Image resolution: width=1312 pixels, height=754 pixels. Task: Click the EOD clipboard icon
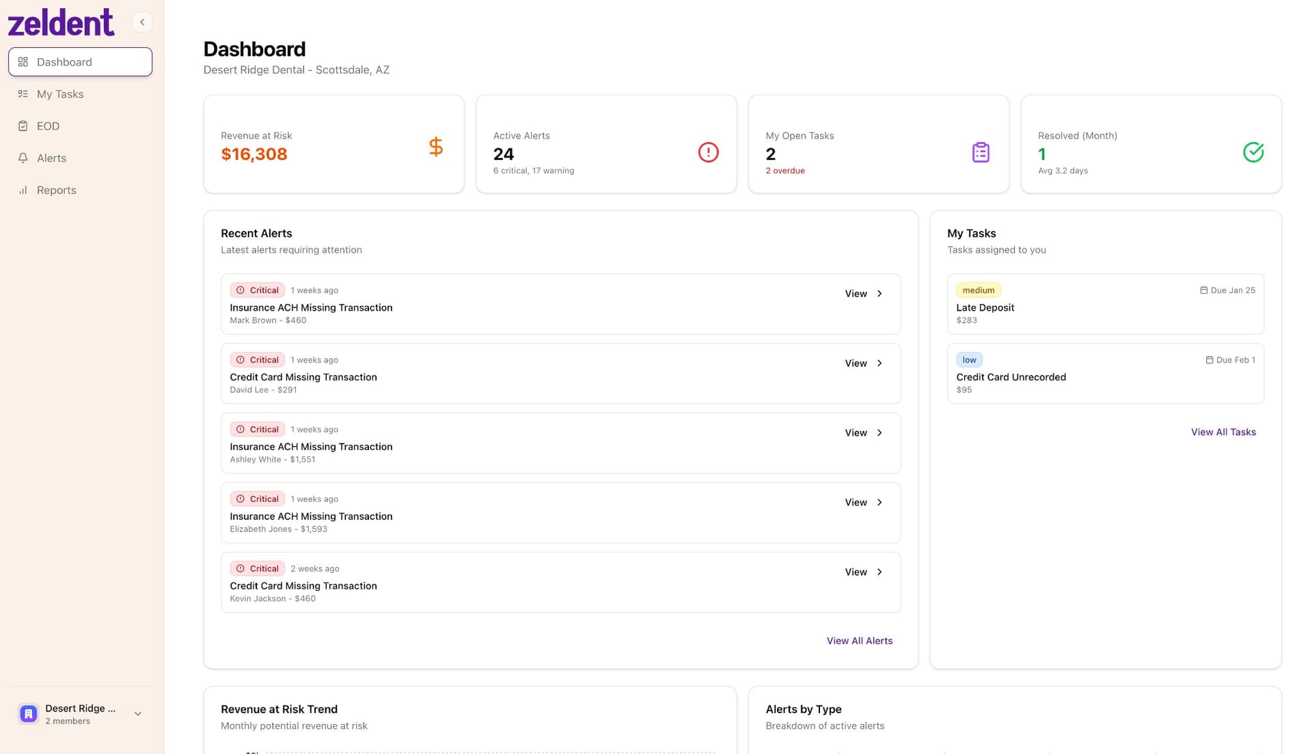pyautogui.click(x=23, y=126)
